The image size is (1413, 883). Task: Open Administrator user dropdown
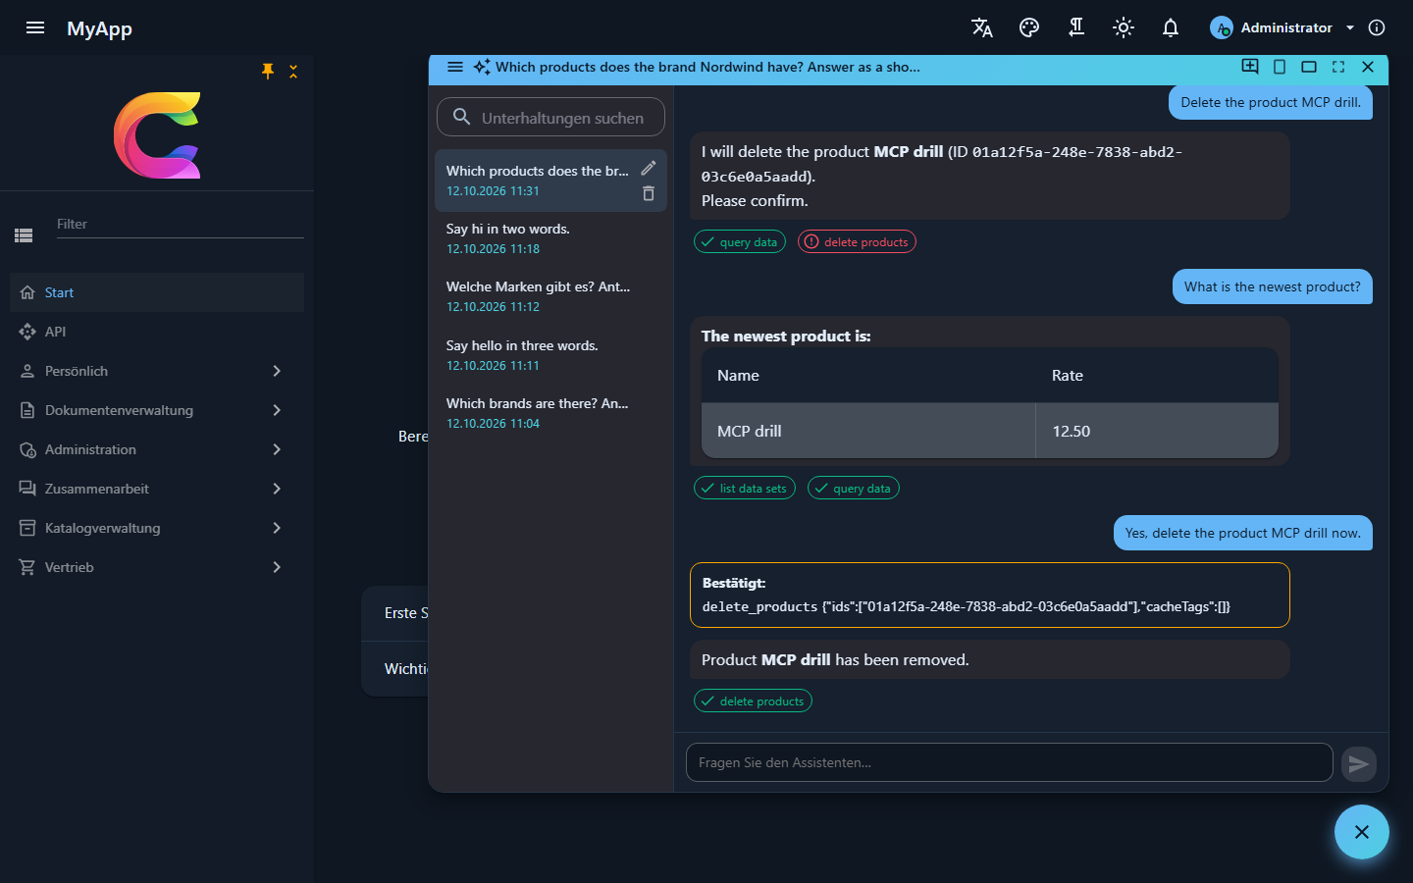click(1282, 27)
